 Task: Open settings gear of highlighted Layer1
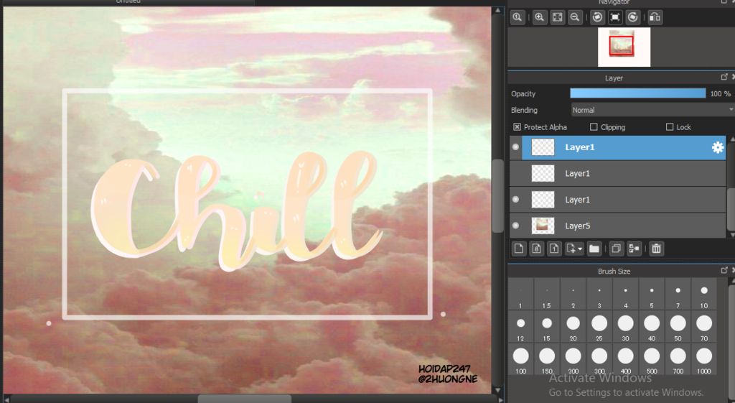click(718, 147)
